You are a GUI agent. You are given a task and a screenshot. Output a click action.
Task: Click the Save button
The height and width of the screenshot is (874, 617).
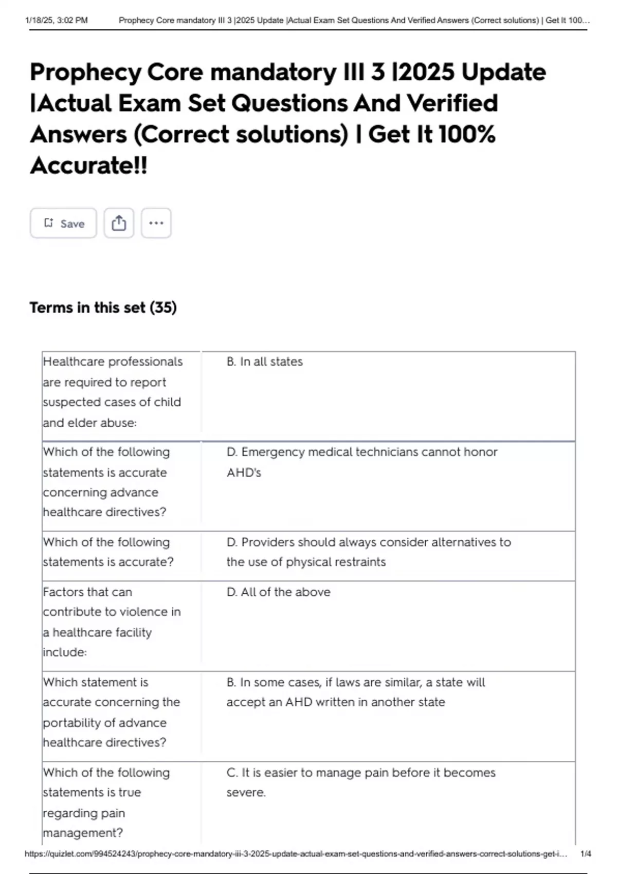(63, 223)
